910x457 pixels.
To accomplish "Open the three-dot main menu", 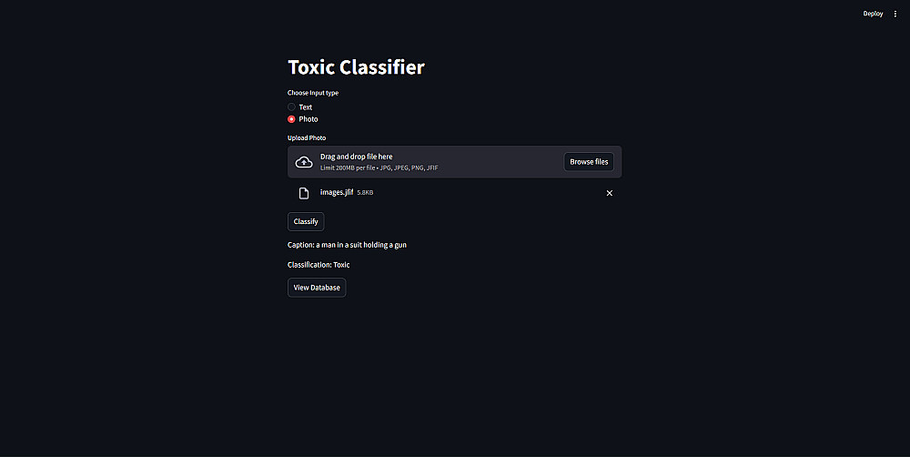I will [895, 14].
